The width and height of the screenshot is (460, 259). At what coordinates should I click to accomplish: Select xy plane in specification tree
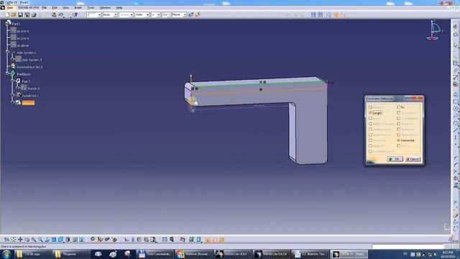coord(23,31)
